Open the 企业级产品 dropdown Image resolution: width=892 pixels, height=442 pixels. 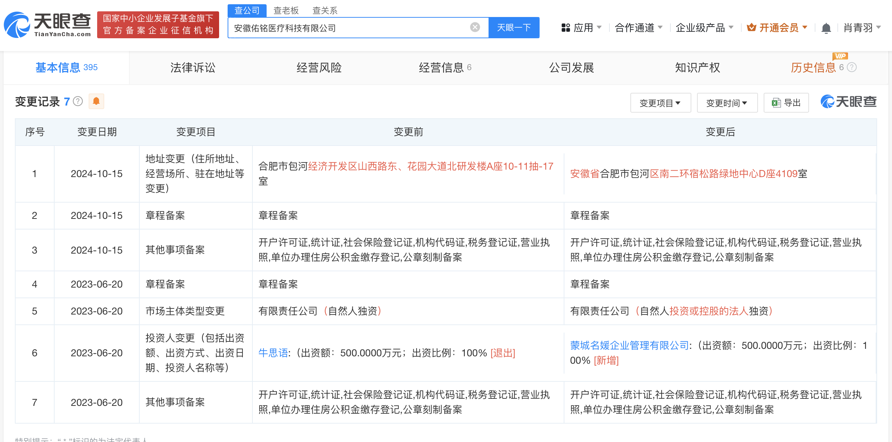point(704,28)
